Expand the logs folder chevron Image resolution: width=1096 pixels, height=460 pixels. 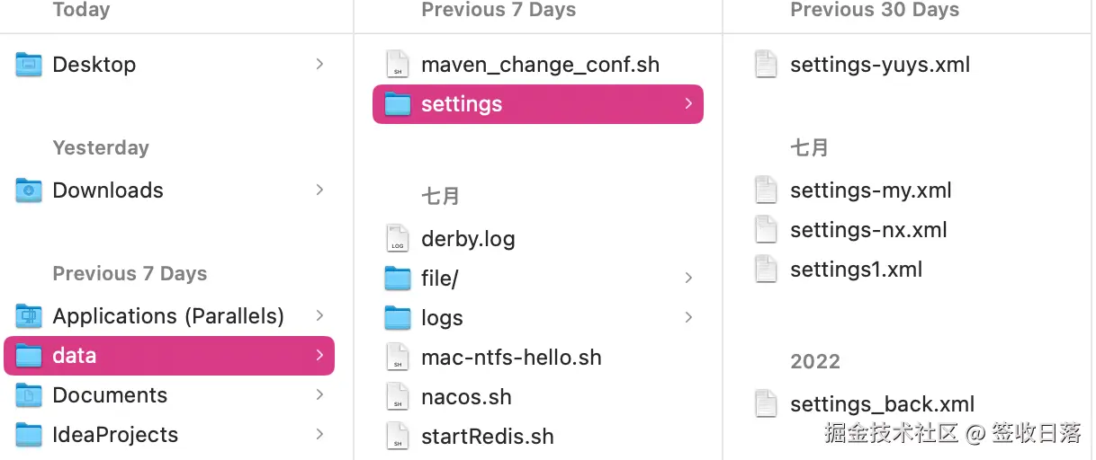pyautogui.click(x=688, y=318)
